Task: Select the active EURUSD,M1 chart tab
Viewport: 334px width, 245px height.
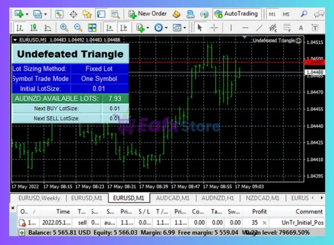Action: pos(129,198)
